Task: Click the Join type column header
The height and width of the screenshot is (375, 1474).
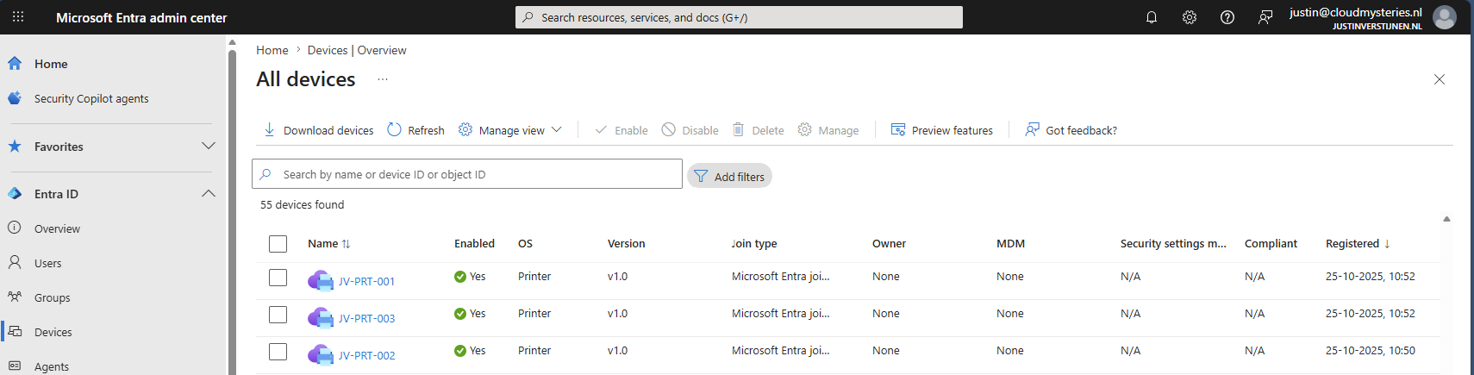Action: [x=754, y=244]
